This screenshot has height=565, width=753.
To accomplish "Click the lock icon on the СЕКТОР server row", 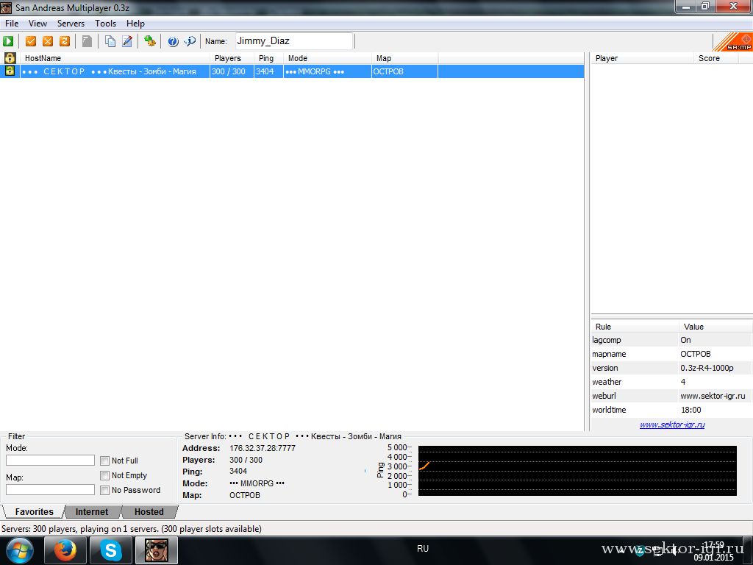I will click(x=10, y=71).
